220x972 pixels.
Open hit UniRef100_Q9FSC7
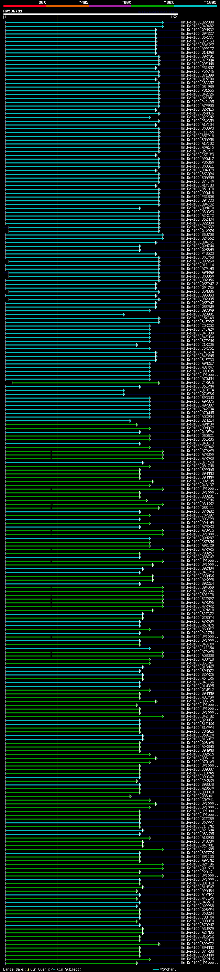click(x=197, y=33)
